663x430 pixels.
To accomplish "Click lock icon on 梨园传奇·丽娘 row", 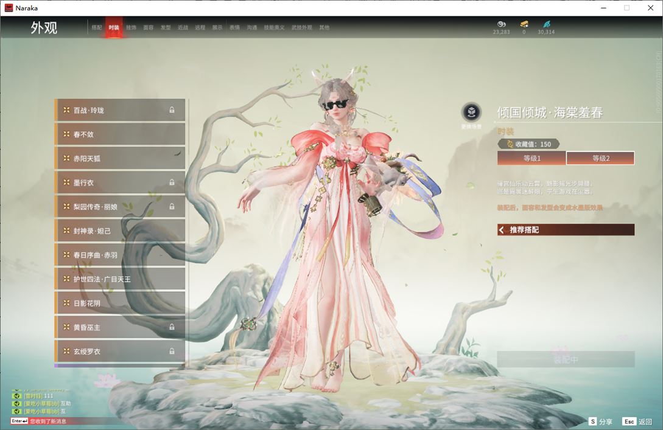I will (x=172, y=206).
